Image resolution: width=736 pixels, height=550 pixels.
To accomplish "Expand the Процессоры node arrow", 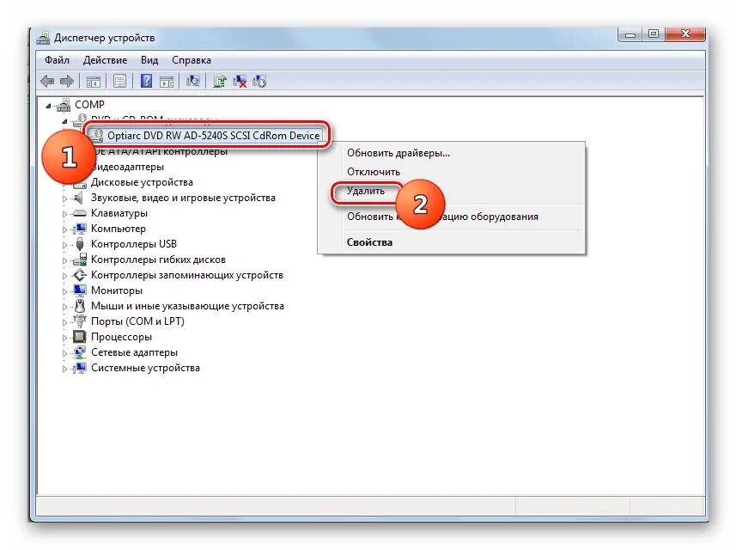I will 64,339.
